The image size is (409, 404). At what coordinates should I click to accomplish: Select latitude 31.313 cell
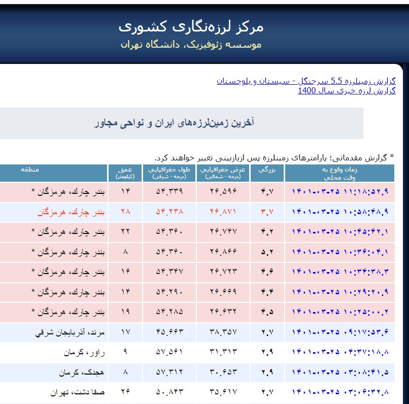click(x=223, y=352)
